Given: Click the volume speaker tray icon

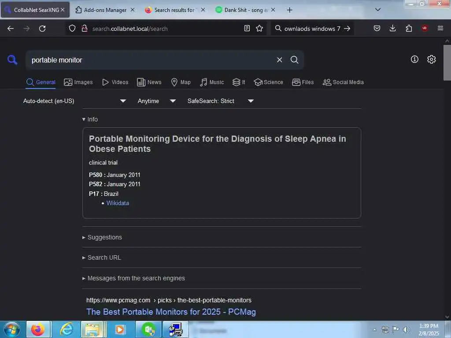Looking at the screenshot, I should [x=406, y=330].
